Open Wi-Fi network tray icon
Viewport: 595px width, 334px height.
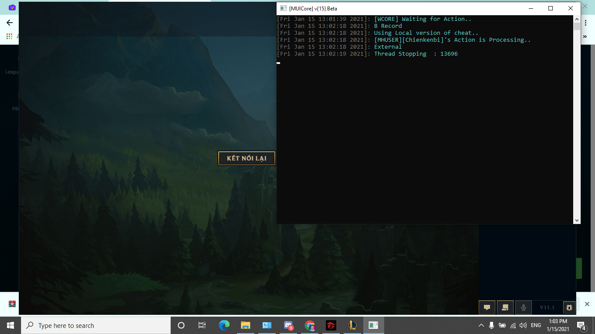pos(513,325)
